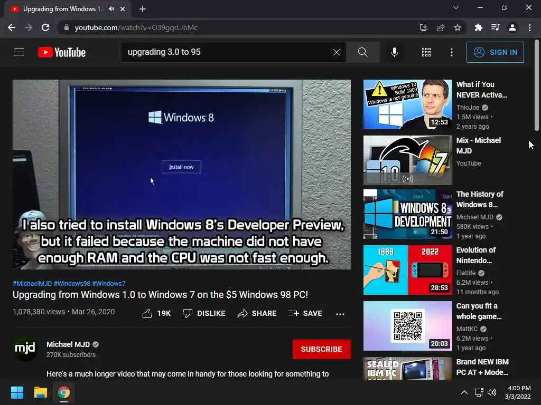Open the Windows Start menu

(x=17, y=392)
